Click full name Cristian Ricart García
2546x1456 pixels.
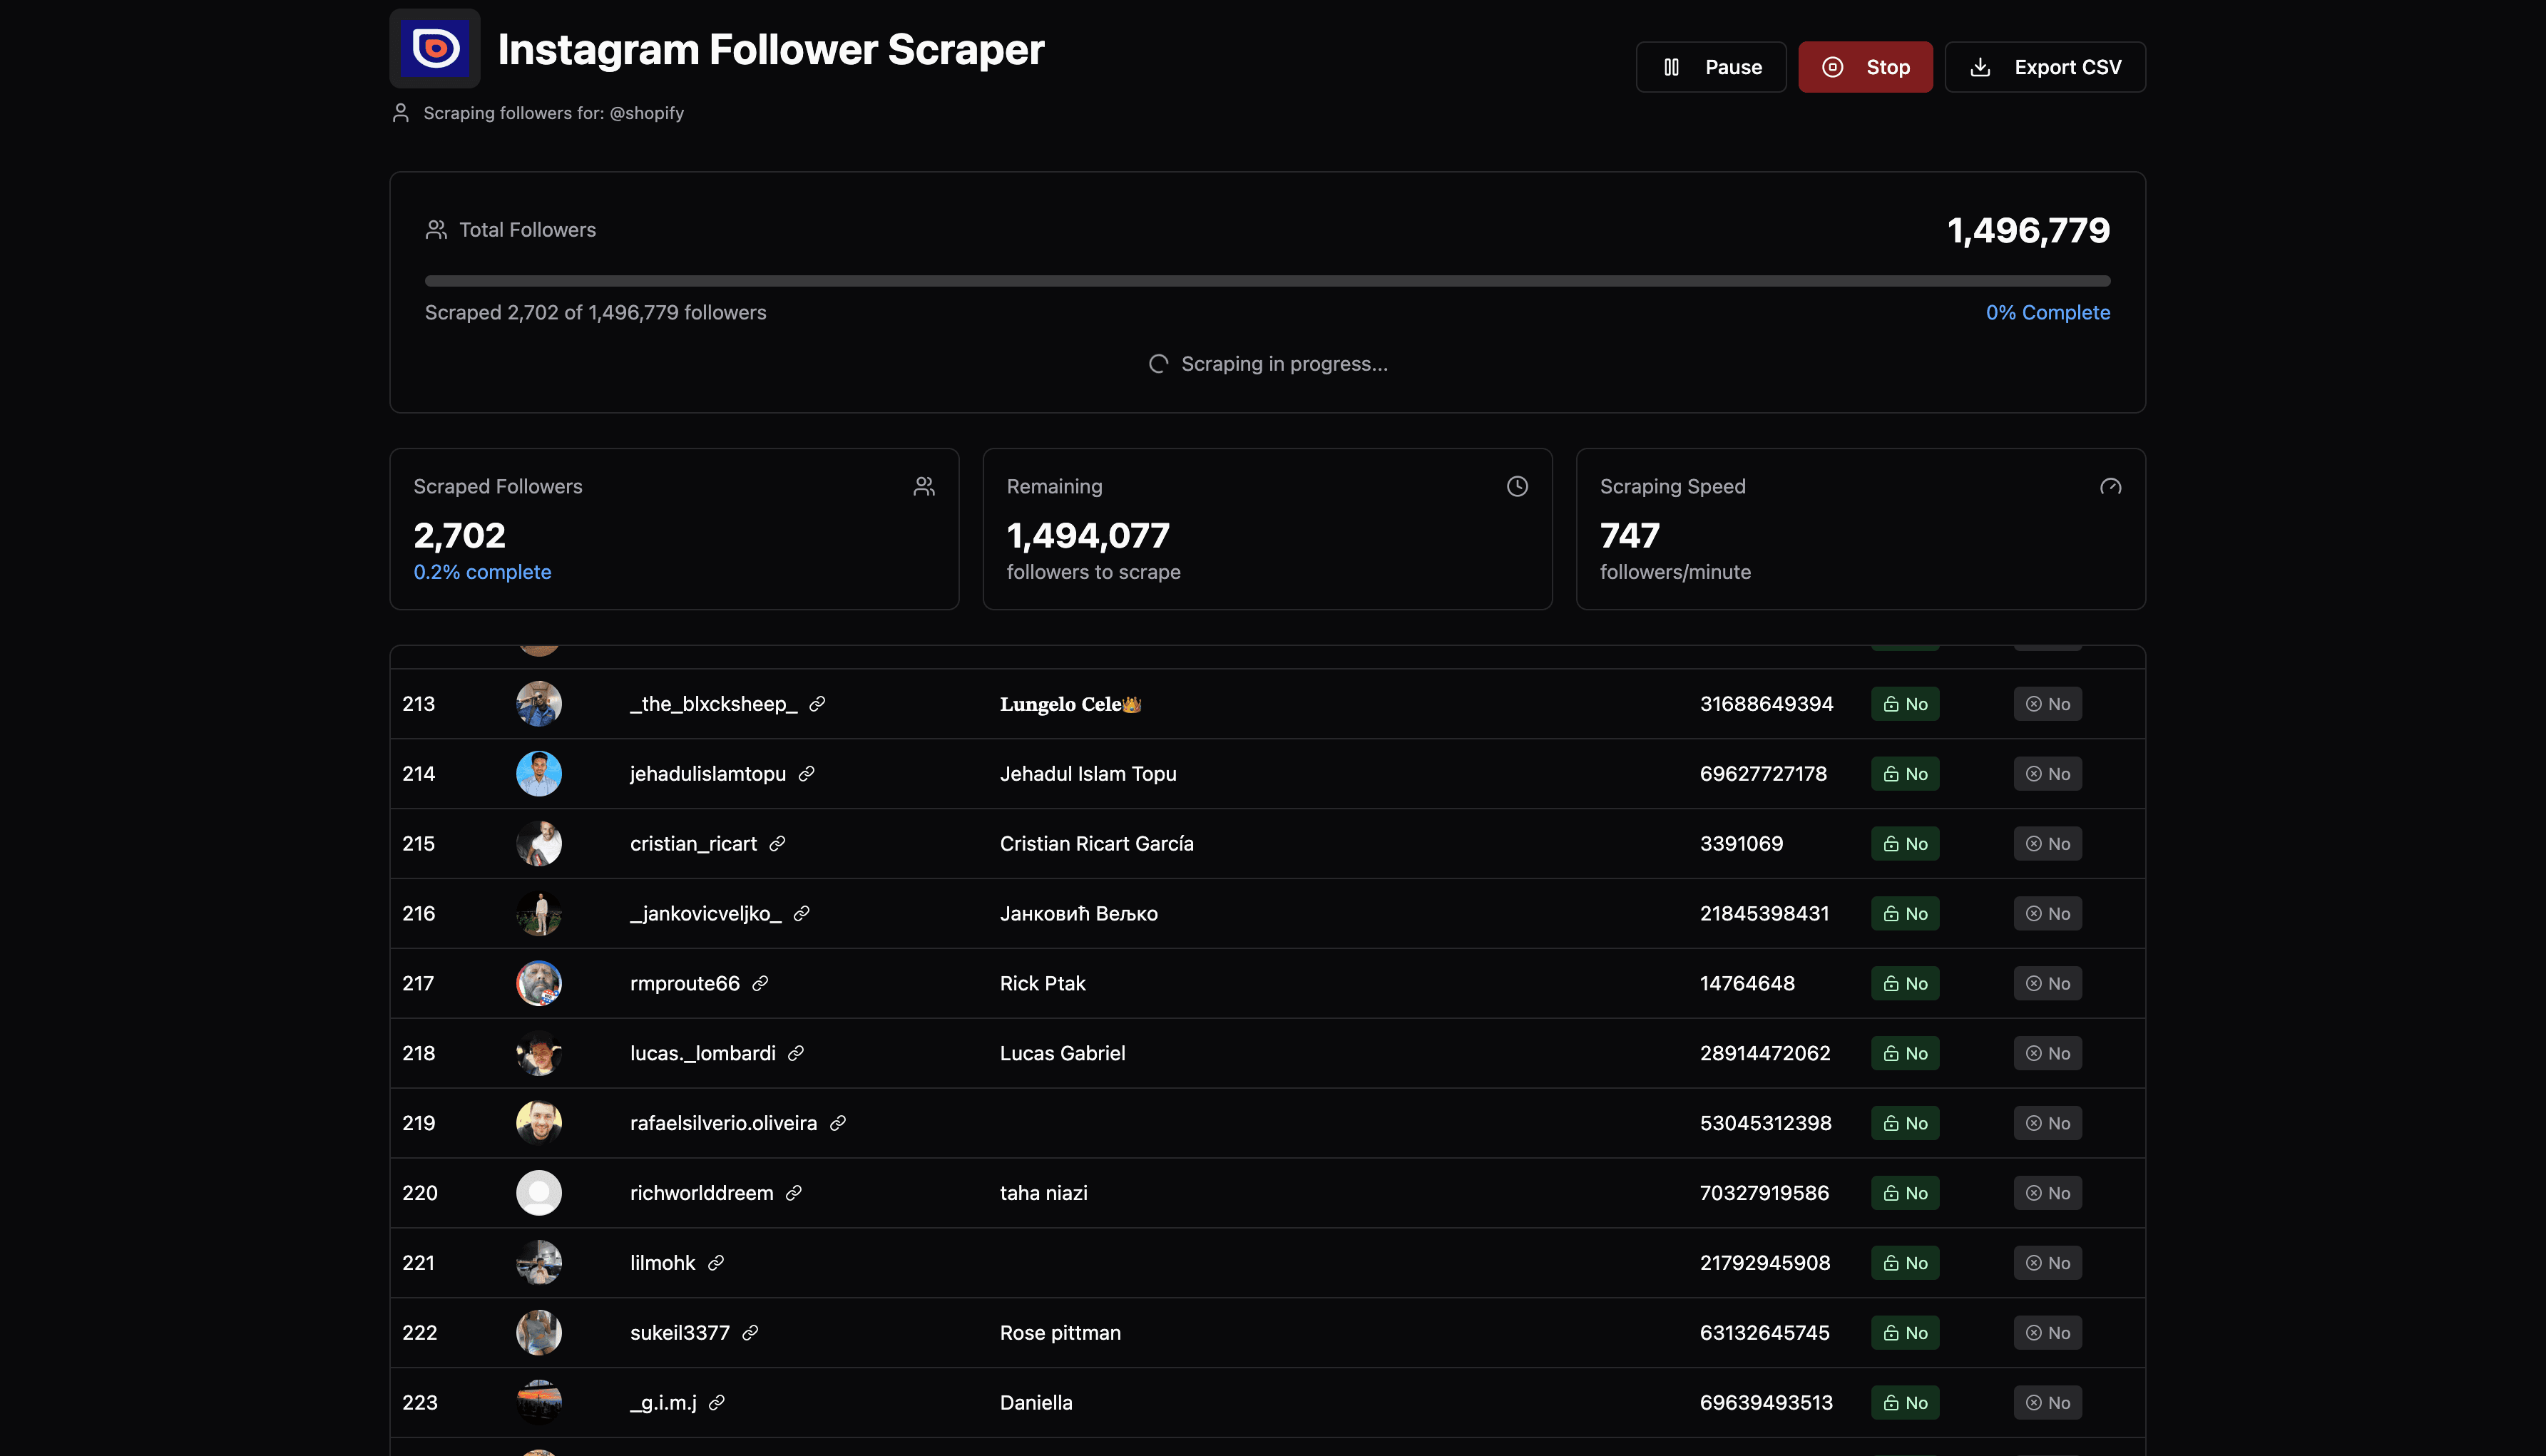[1097, 844]
